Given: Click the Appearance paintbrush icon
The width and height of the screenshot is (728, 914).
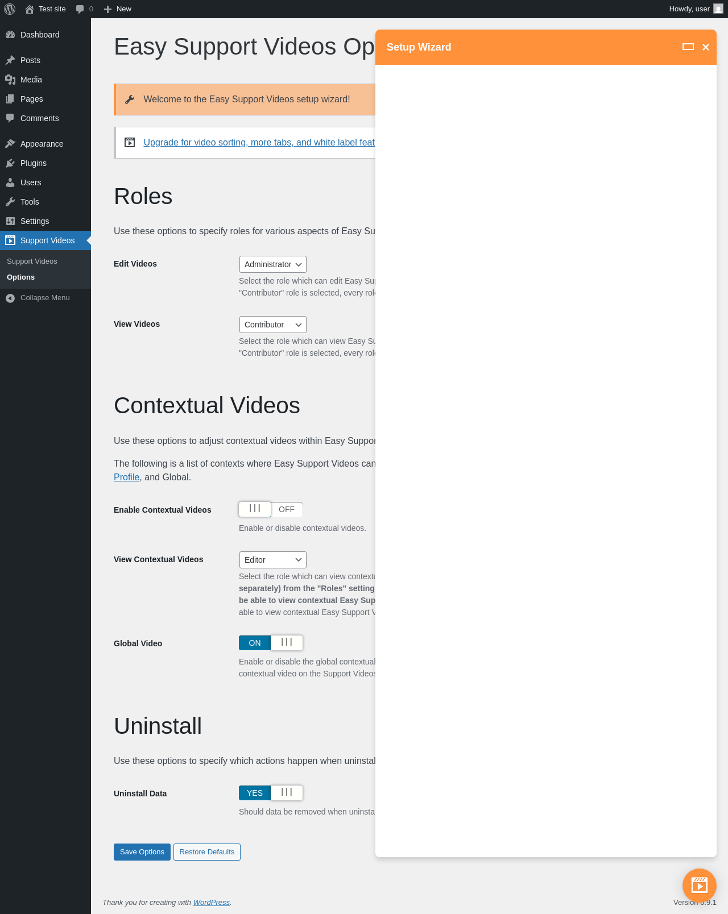Looking at the screenshot, I should 10,144.
